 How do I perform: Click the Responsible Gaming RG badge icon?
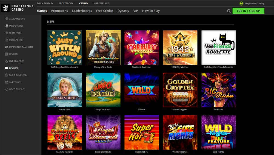tap(241, 4)
